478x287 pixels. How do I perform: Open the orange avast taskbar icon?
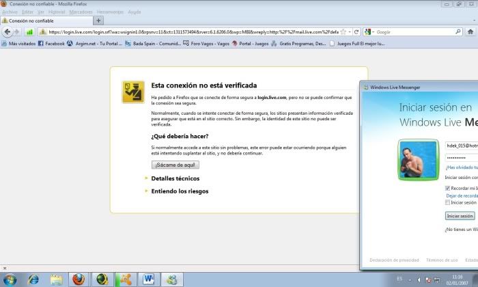click(126, 279)
